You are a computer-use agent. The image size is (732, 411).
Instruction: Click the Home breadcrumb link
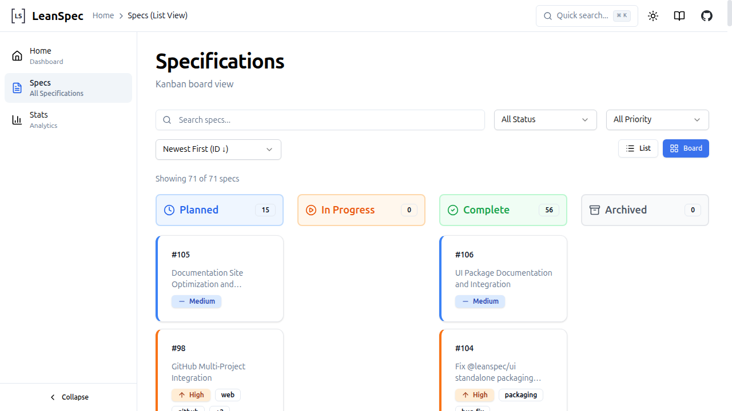[x=103, y=15]
